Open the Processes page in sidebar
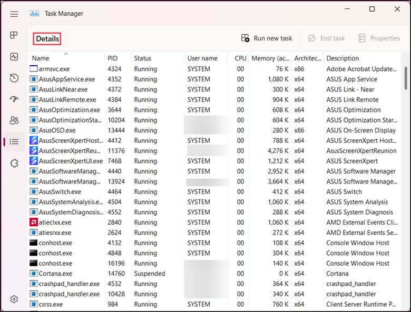This screenshot has width=411, height=312. tap(14, 35)
